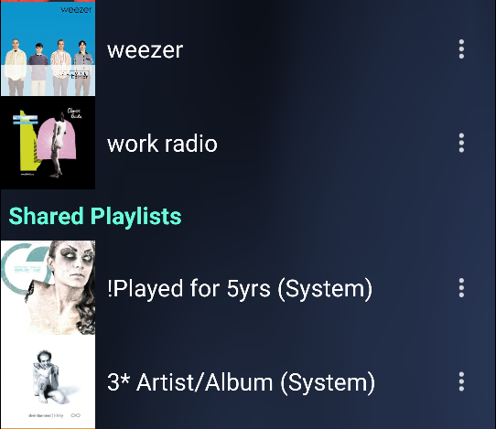
Task: Tap the !Played for 5yrs artwork
Action: click(x=48, y=288)
